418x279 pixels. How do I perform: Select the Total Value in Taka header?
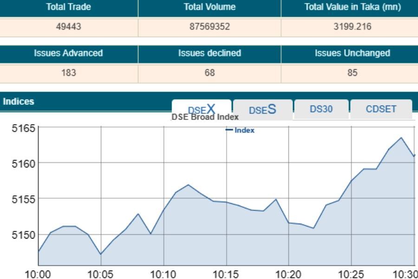pos(352,7)
